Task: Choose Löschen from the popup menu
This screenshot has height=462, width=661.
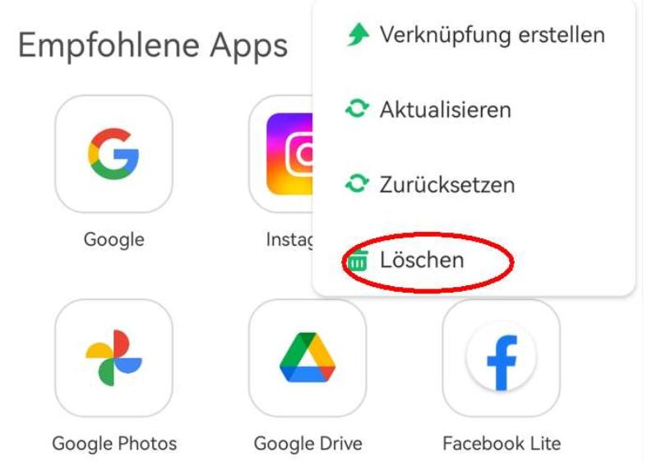Action: [x=474, y=260]
